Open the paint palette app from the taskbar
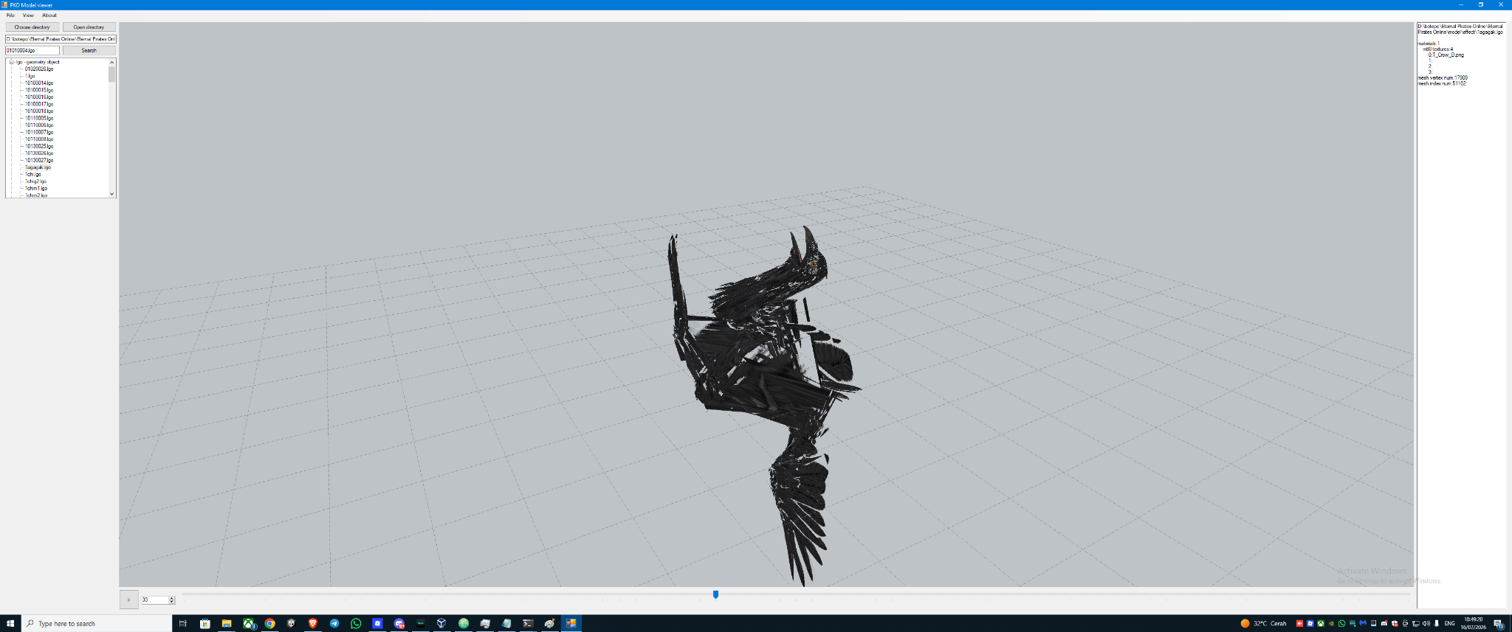Screen dimensions: 1512x632 point(549,623)
